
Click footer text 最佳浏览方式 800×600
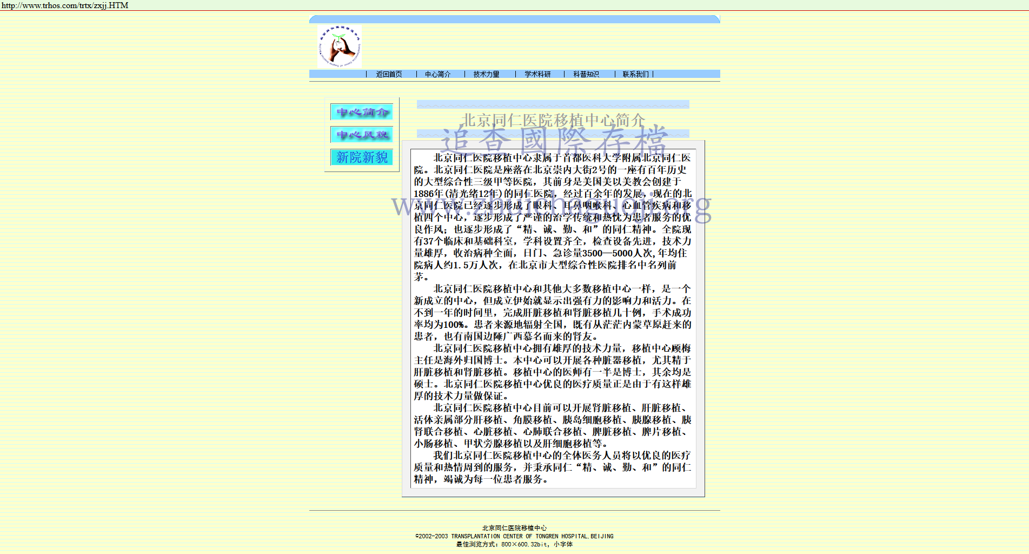[514, 544]
